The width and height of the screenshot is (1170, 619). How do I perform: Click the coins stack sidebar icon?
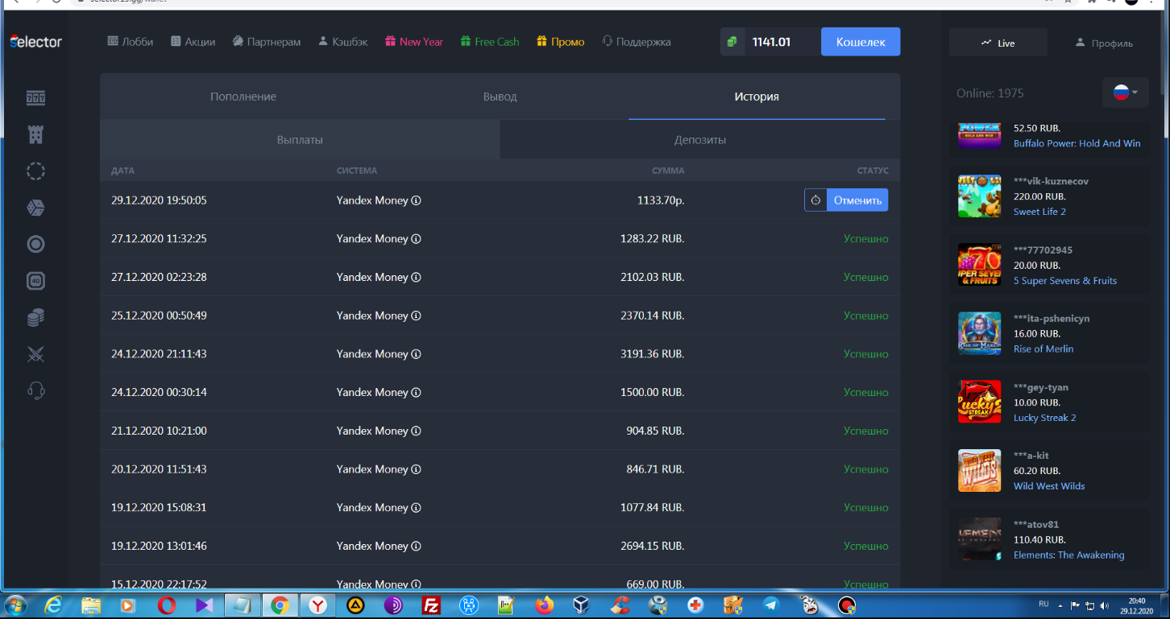(35, 318)
